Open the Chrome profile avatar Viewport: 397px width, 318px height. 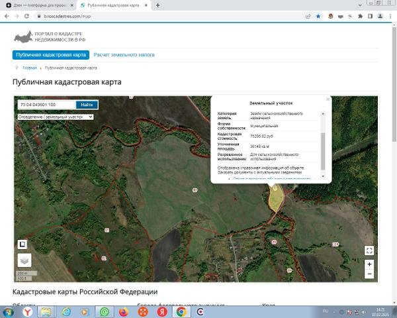click(380, 16)
